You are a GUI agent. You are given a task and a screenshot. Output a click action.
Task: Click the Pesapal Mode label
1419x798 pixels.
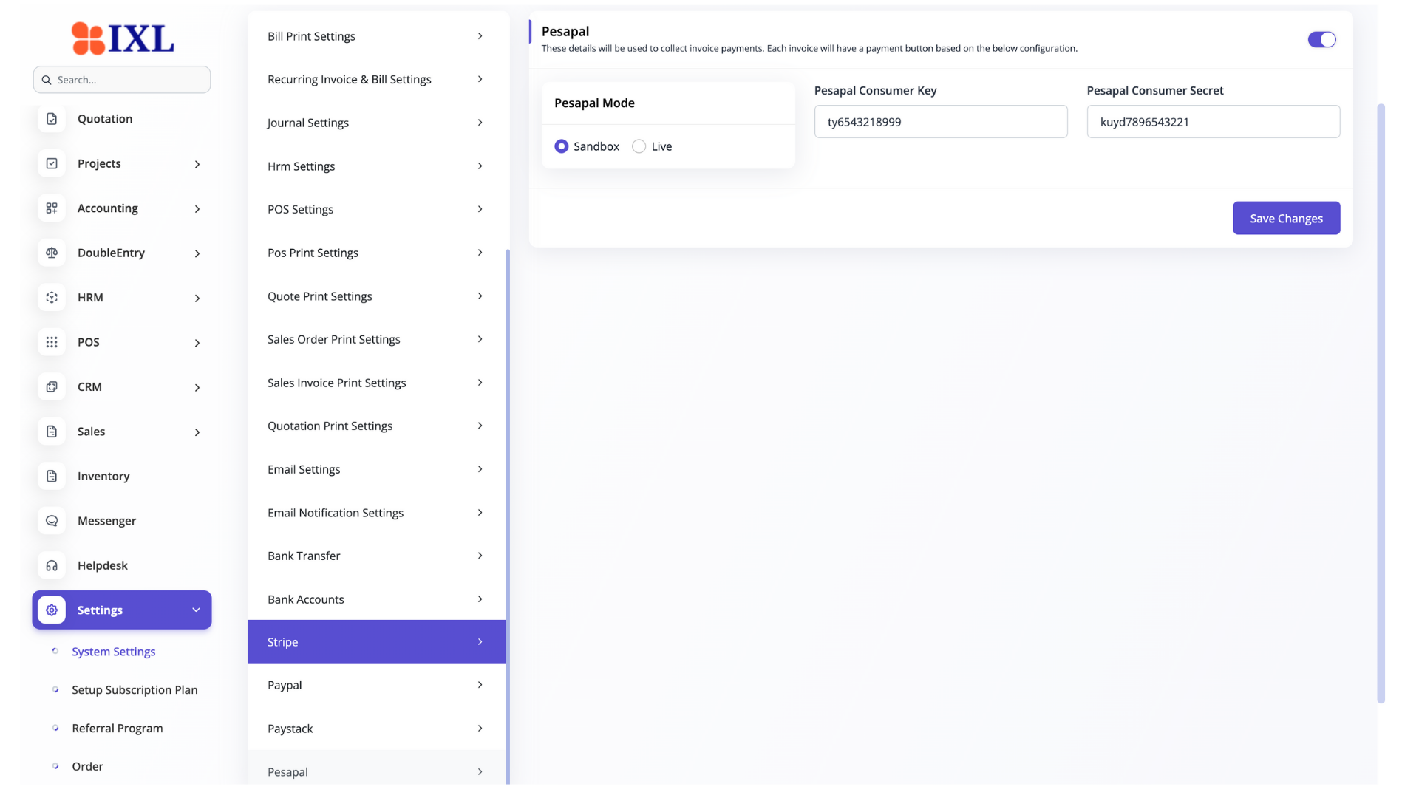pos(594,103)
